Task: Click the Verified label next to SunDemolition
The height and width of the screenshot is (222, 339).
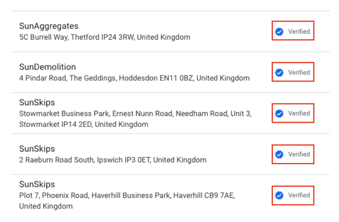Action: [x=299, y=72]
